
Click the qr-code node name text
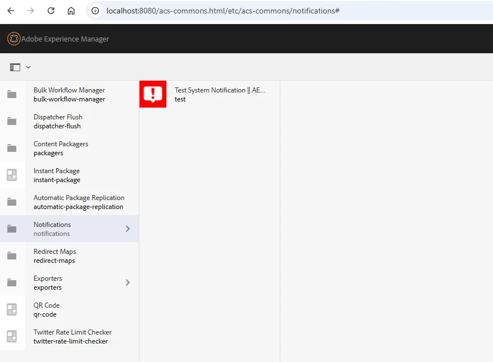tap(45, 314)
